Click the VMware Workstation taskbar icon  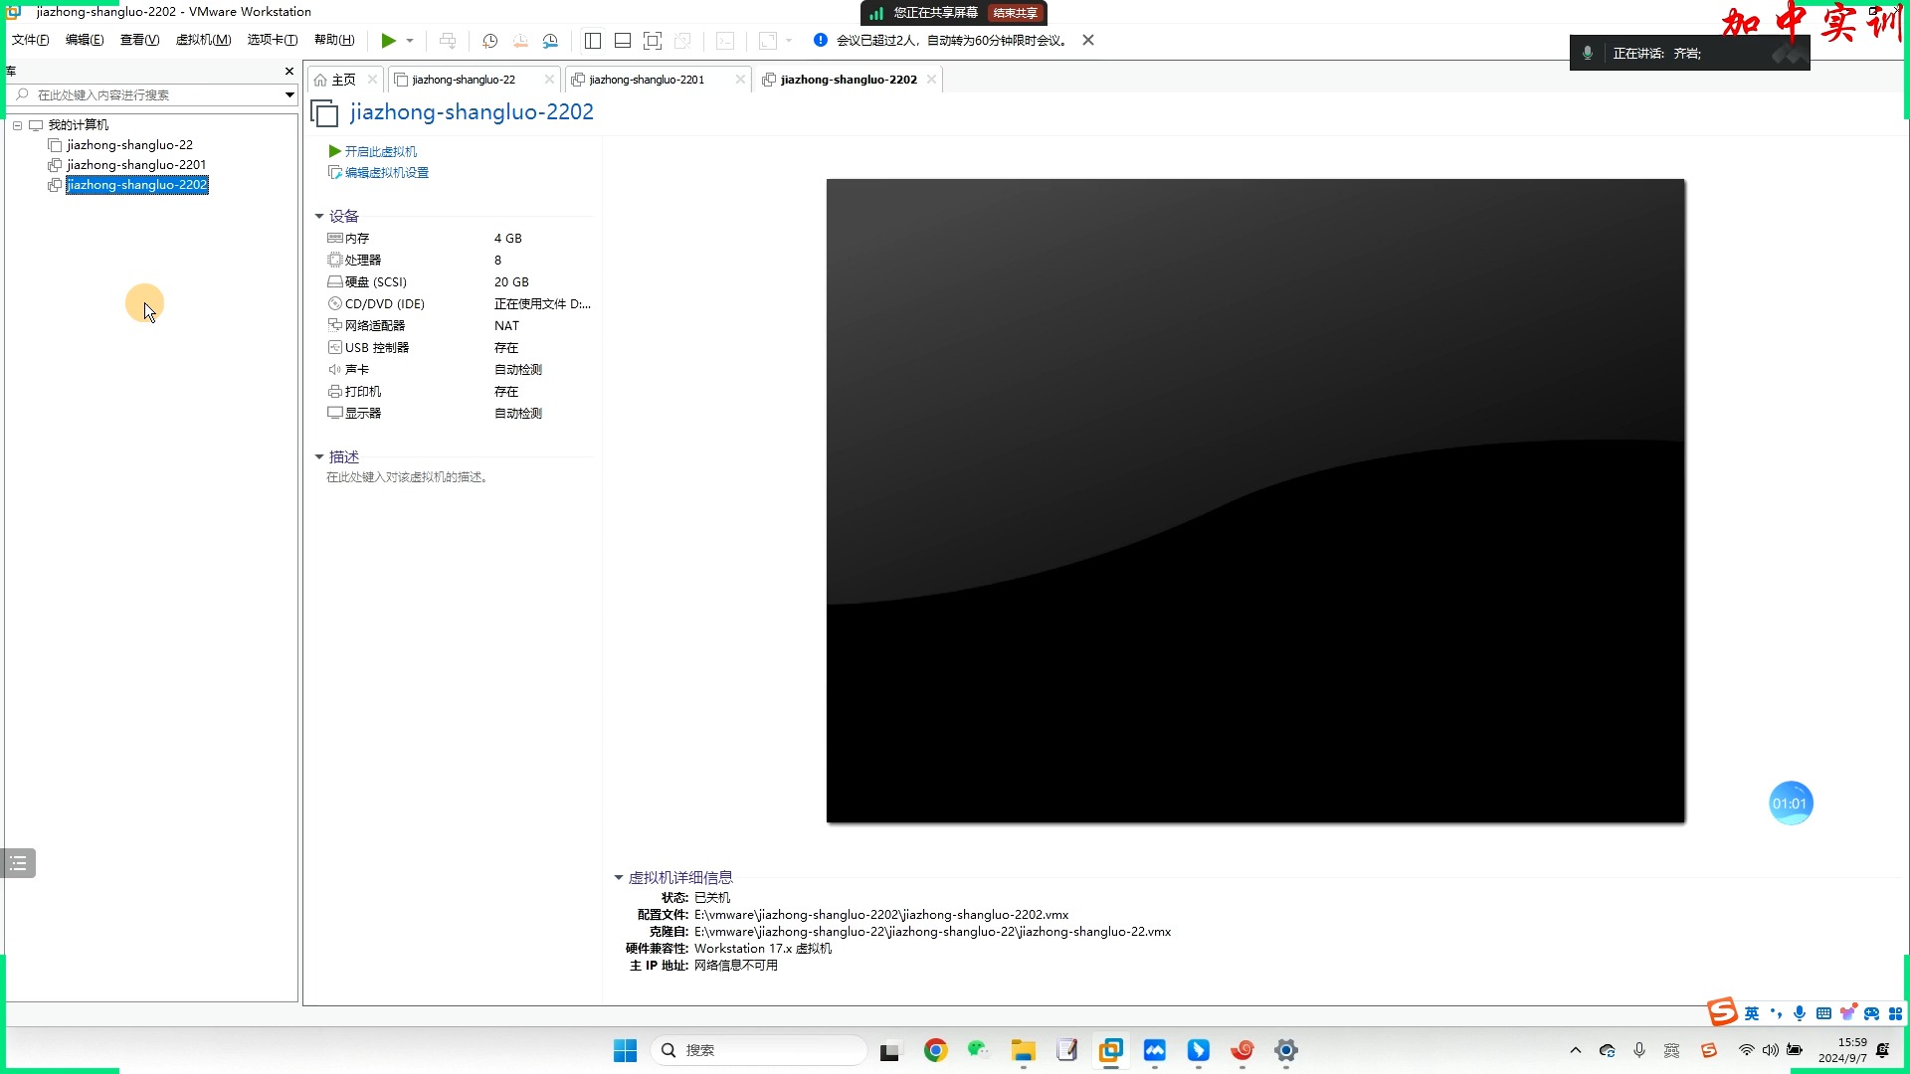click(x=1110, y=1050)
